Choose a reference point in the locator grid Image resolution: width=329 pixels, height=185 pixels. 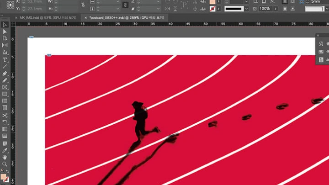(10, 5)
